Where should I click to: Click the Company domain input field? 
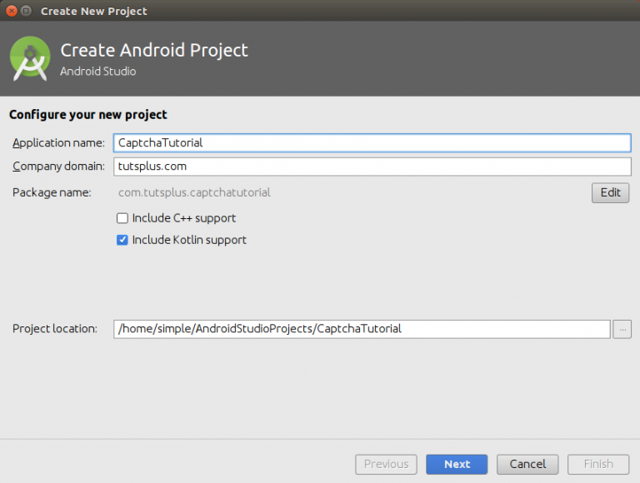[372, 167]
